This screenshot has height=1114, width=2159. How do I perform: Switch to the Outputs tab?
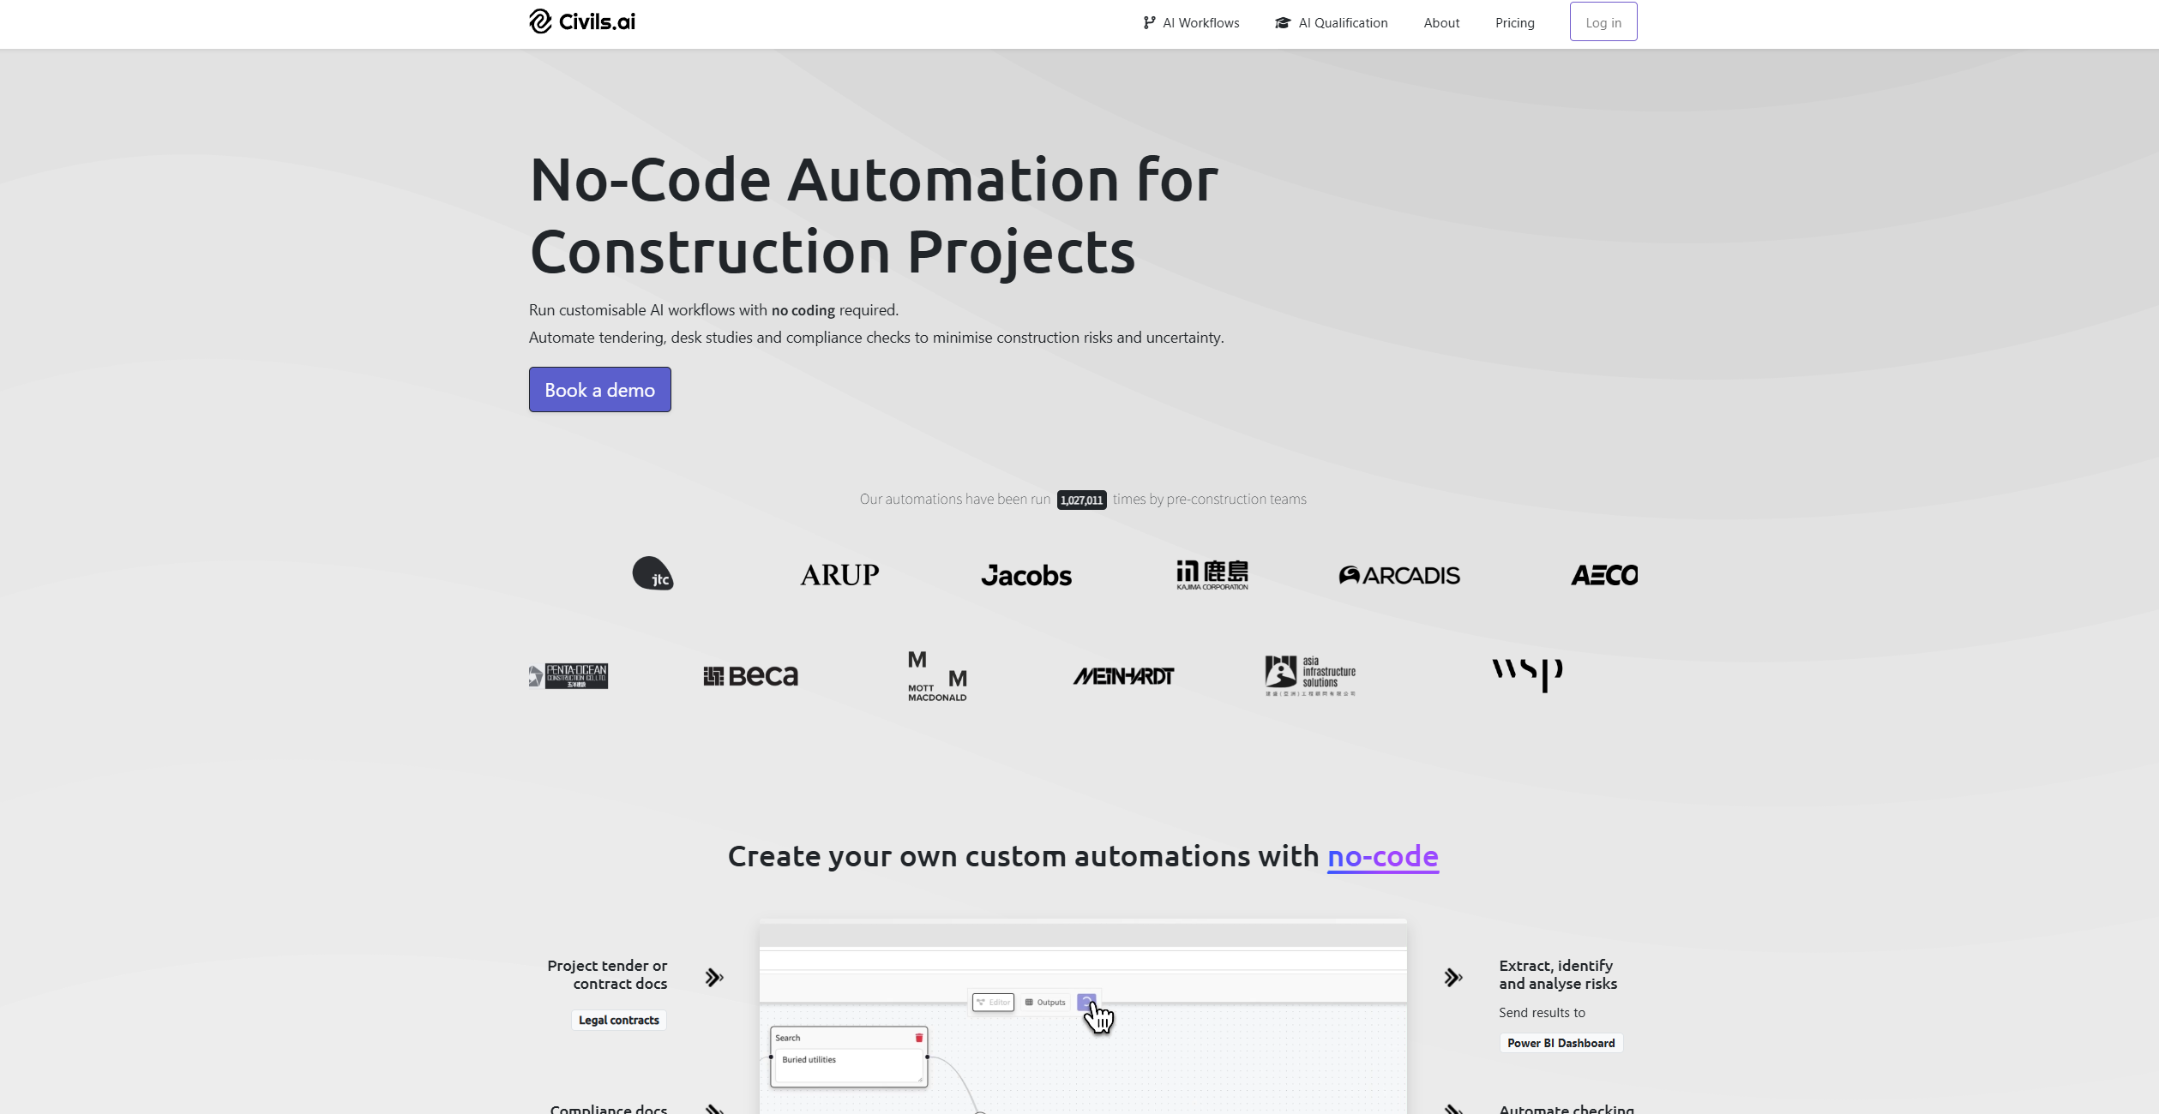1045,1002
